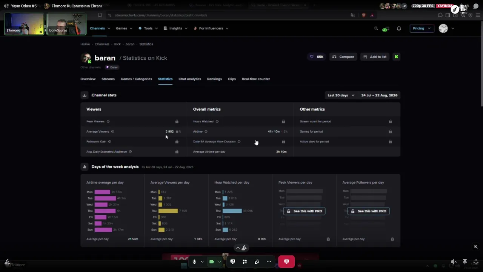
Task: Go to the Rankings tab
Action: 214,79
